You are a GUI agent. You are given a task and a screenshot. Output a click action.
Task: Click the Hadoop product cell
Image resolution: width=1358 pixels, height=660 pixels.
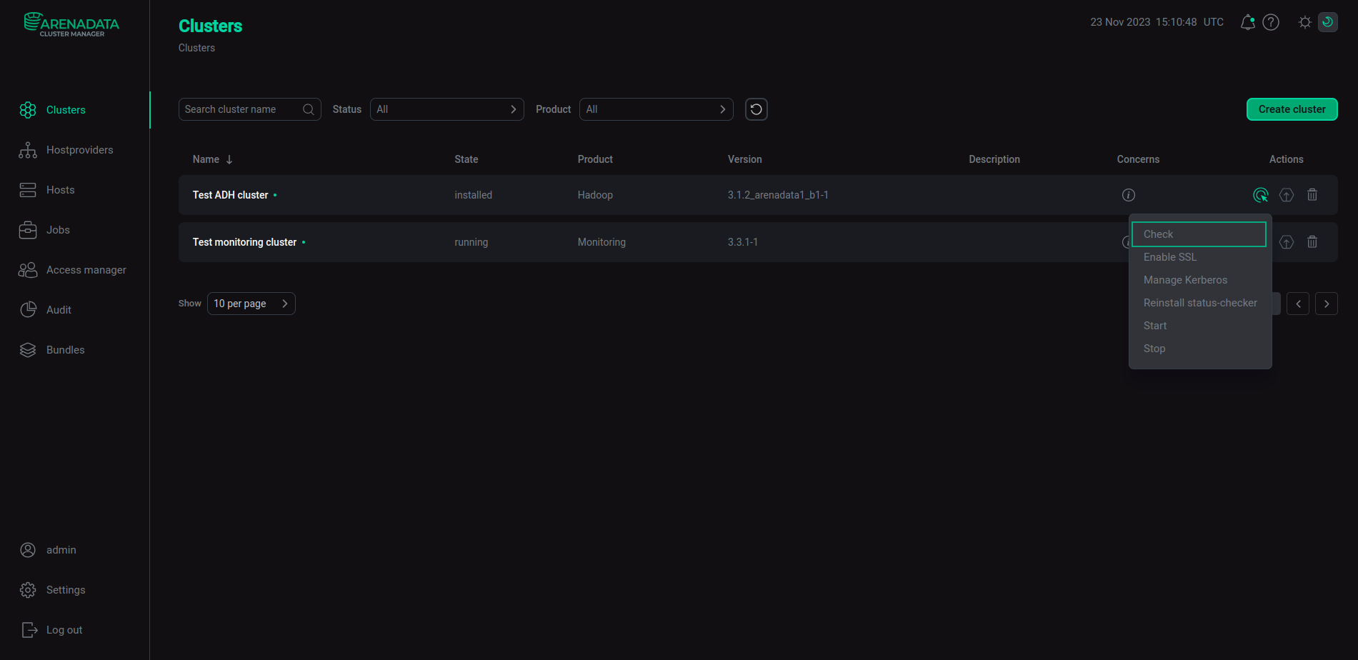595,195
